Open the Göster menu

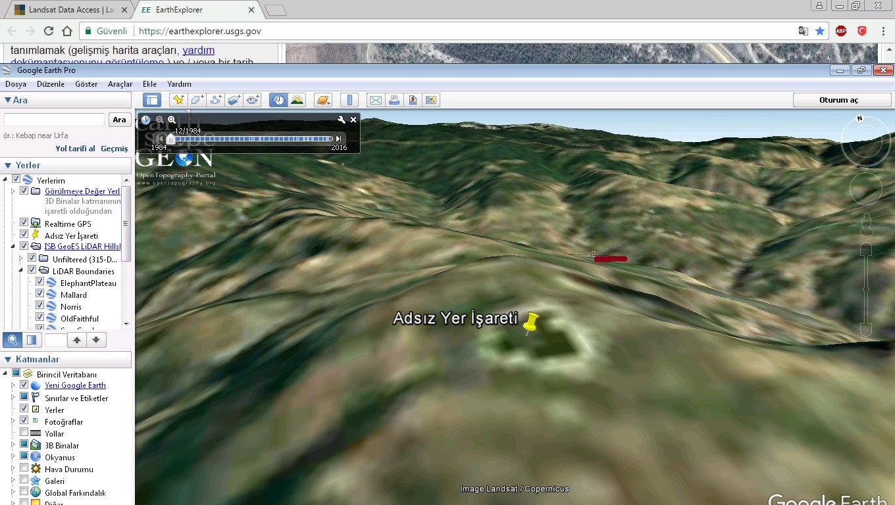pyautogui.click(x=86, y=84)
